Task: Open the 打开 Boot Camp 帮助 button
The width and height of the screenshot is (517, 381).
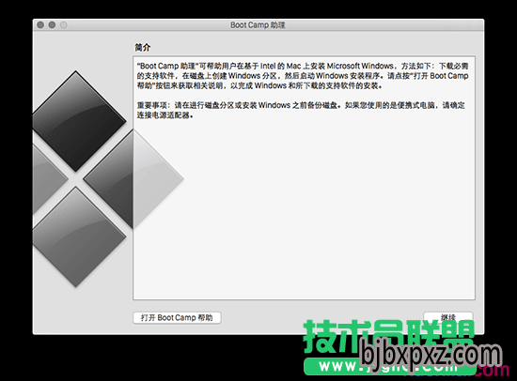Action: [x=177, y=318]
